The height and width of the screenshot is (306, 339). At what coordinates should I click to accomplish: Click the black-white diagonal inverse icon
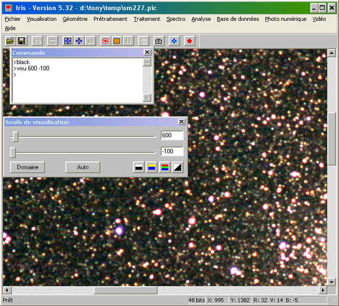pos(177,167)
